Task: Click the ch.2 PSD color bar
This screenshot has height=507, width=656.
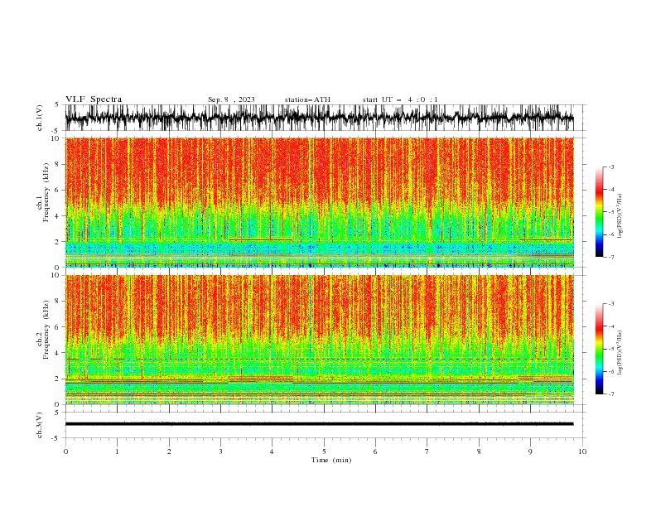Action: tap(599, 349)
